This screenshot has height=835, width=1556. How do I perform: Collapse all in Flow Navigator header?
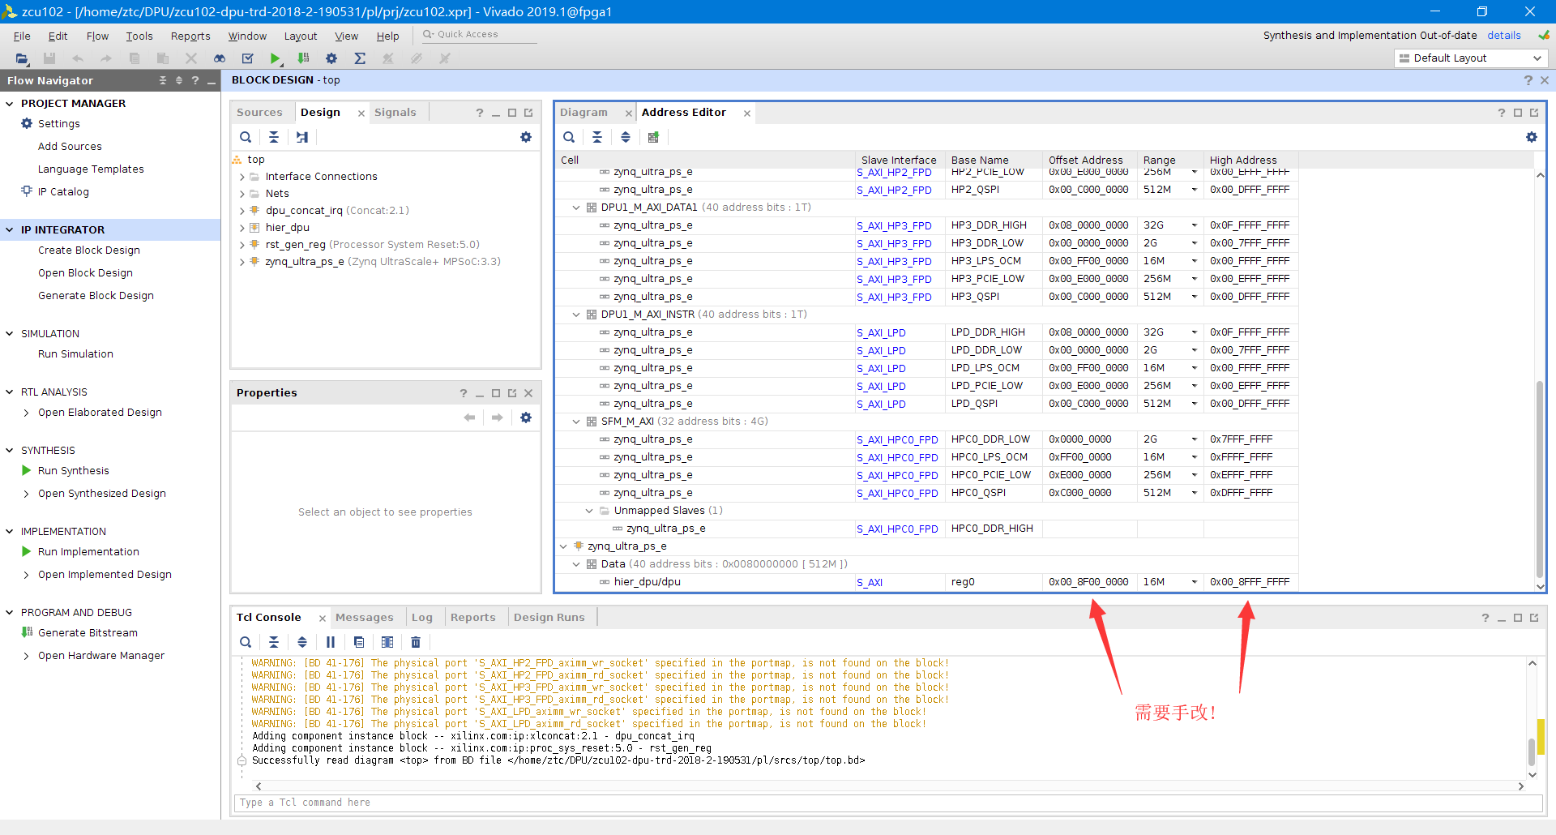pos(163,80)
